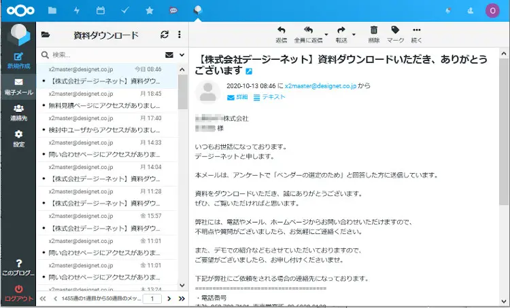Click the sender avatar placeholder
Viewport: 510px width, 308px height.
(x=208, y=92)
